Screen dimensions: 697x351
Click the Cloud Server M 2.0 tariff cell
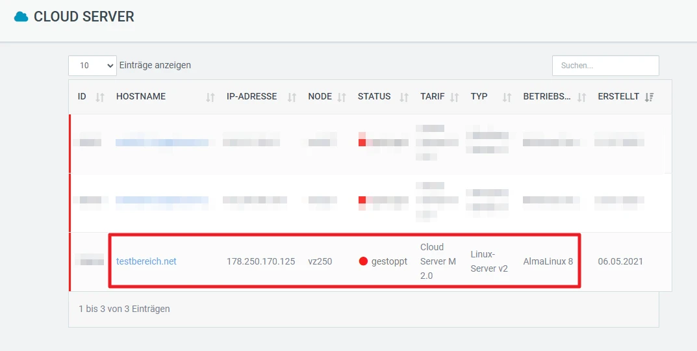pyautogui.click(x=438, y=261)
